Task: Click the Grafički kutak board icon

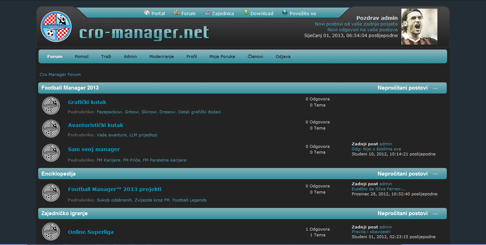Action: (51, 106)
